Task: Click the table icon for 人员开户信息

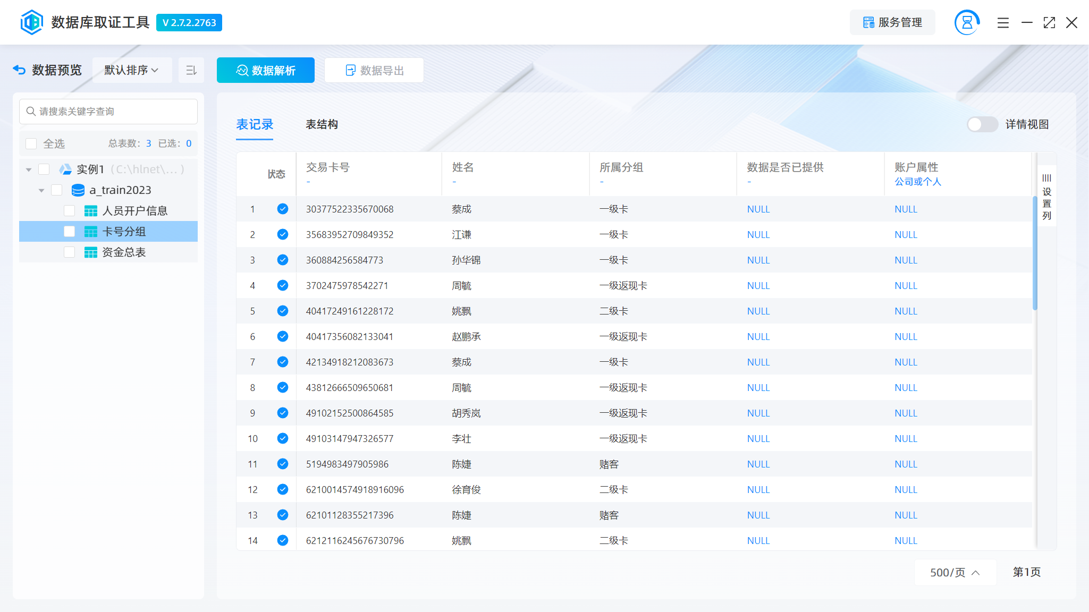Action: pyautogui.click(x=91, y=211)
